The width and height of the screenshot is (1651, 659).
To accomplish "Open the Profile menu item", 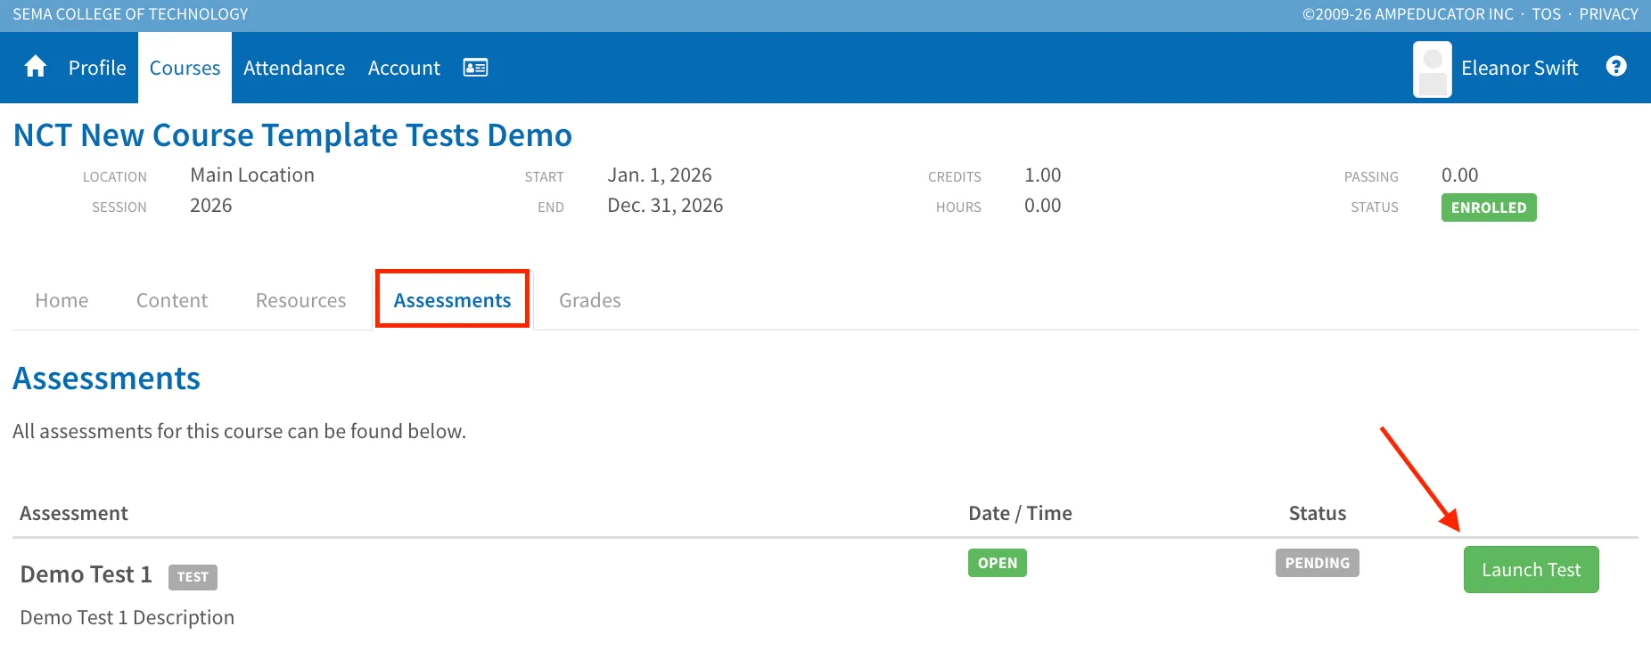I will click(97, 68).
